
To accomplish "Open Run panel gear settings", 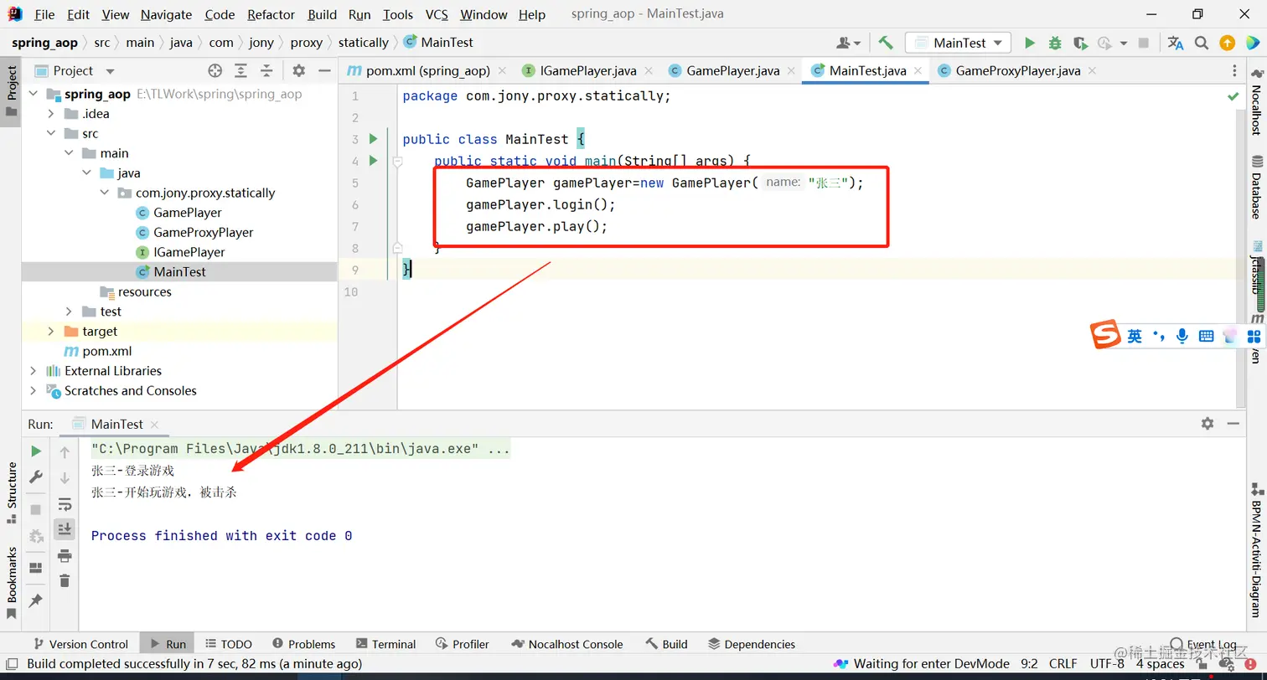I will (x=1208, y=424).
